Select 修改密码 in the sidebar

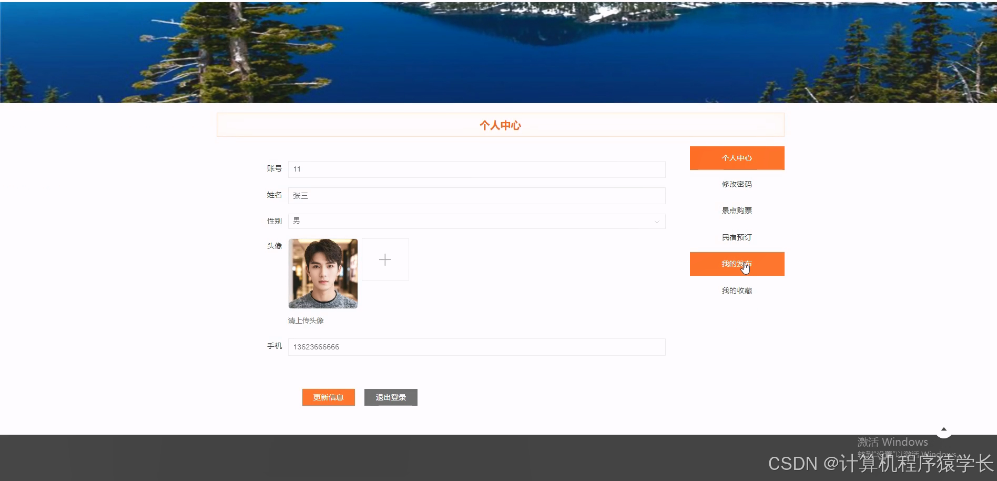(737, 184)
